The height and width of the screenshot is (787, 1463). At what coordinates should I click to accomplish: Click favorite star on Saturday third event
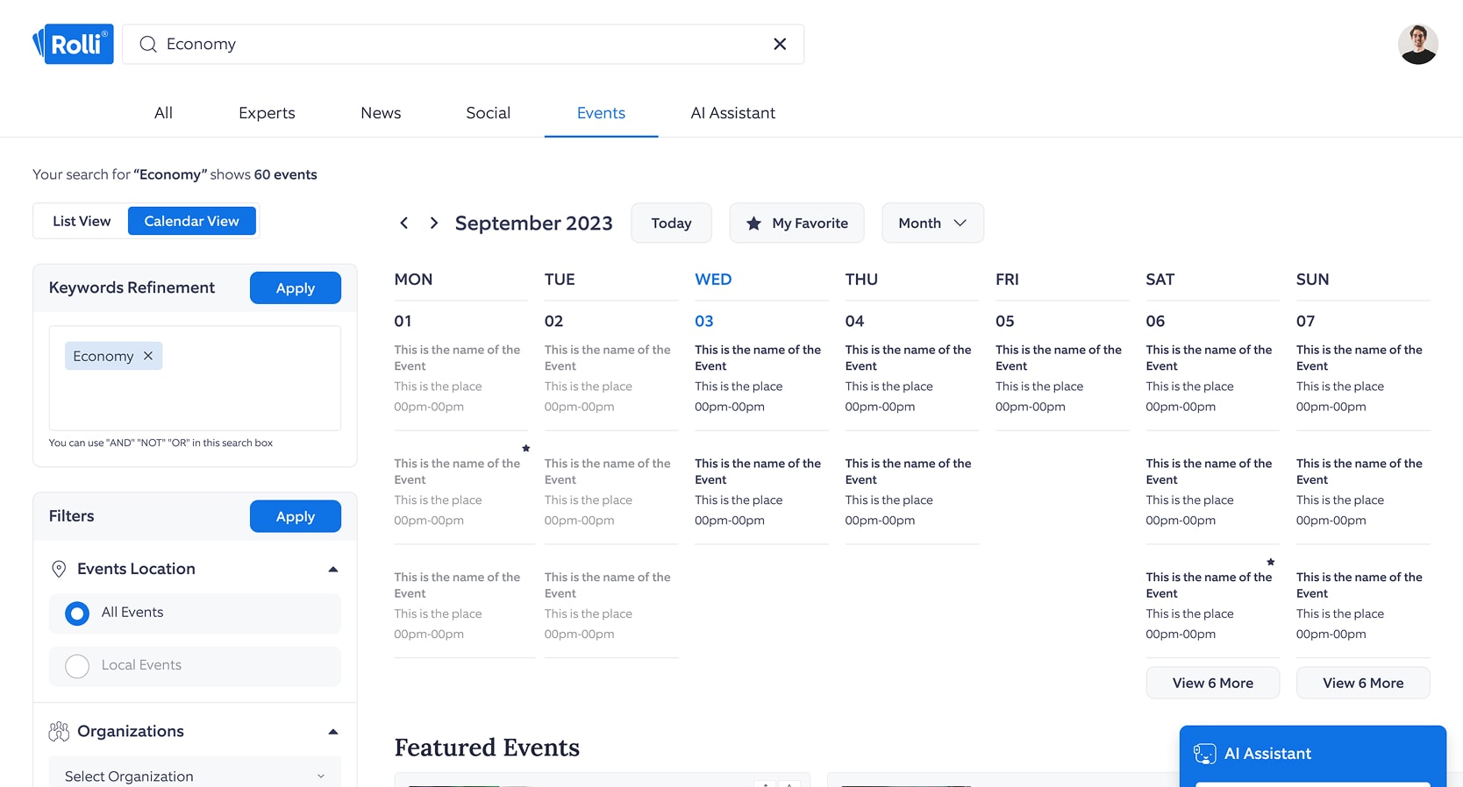pos(1271,562)
